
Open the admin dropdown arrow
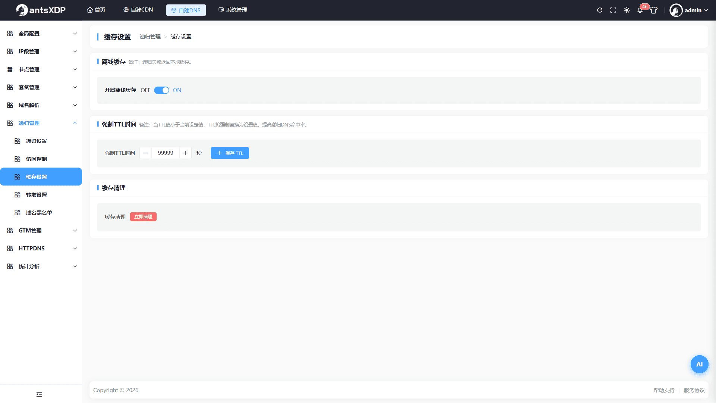706,10
